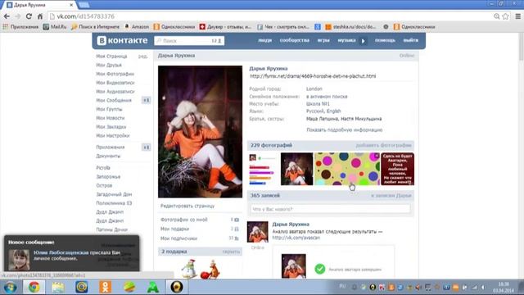Viewport: 524px width, 295px height.
Task: Open the large profile photo
Action: [200, 131]
